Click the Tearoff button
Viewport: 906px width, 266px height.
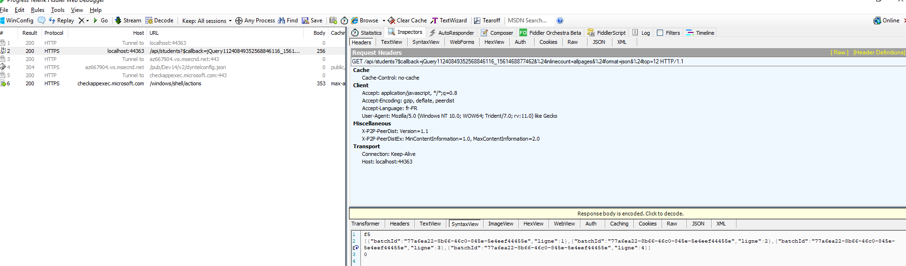point(487,20)
